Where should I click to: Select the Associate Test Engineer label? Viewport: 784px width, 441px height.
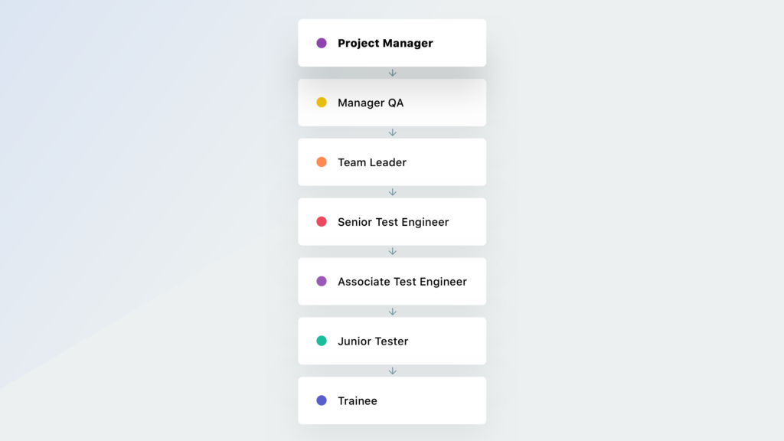(x=402, y=282)
